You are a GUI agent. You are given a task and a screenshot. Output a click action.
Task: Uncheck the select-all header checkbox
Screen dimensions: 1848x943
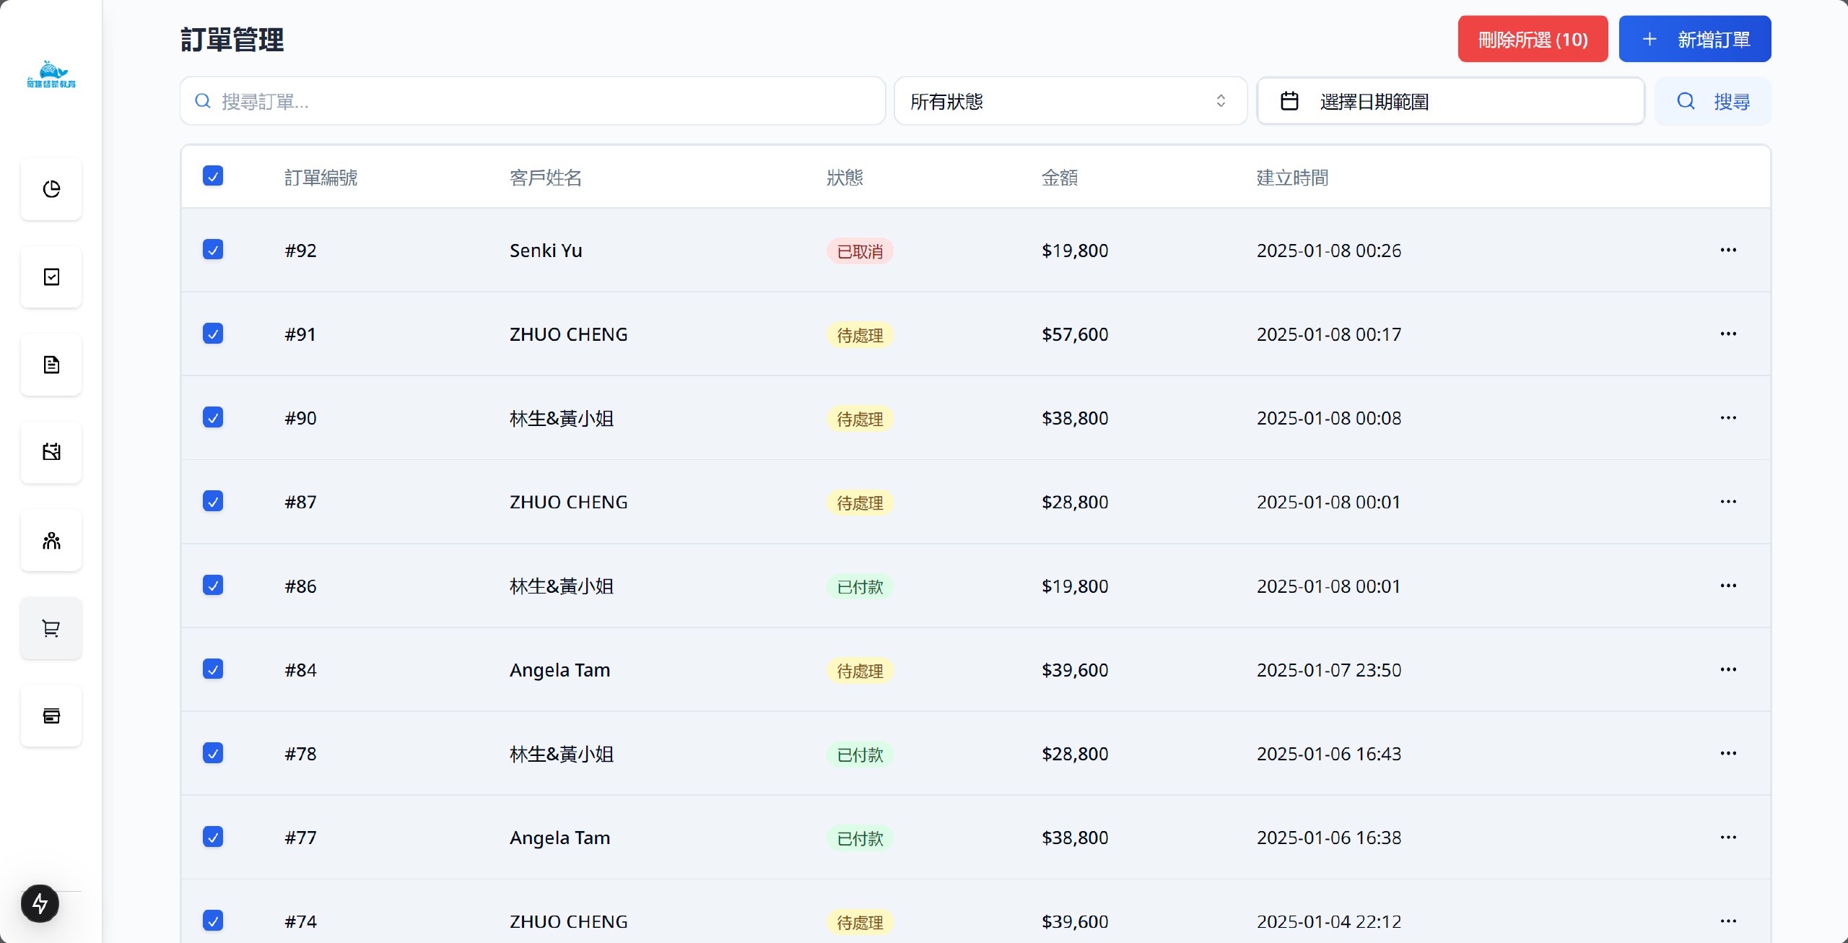213,176
